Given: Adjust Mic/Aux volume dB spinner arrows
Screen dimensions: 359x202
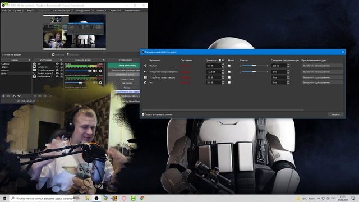Looking at the screenshot, I should pos(223,66).
